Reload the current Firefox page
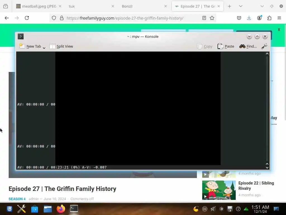286x215 pixels. pos(27,18)
